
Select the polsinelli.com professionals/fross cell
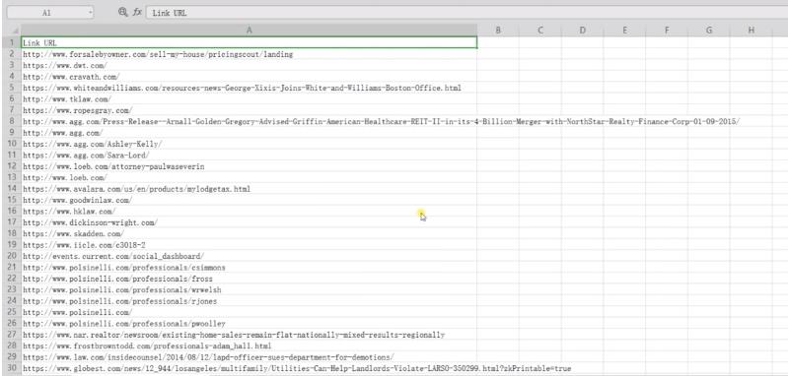pos(249,279)
